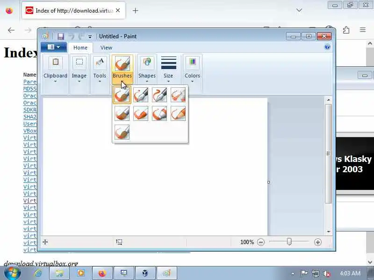Open the 'SHA2' link in the listing

pos(30,117)
